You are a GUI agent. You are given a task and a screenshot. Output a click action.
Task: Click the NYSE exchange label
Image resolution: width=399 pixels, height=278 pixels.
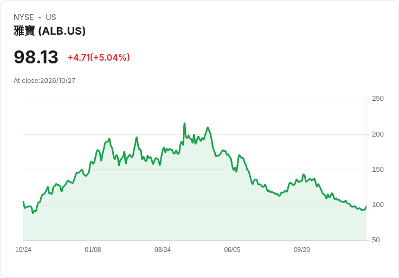tap(24, 17)
